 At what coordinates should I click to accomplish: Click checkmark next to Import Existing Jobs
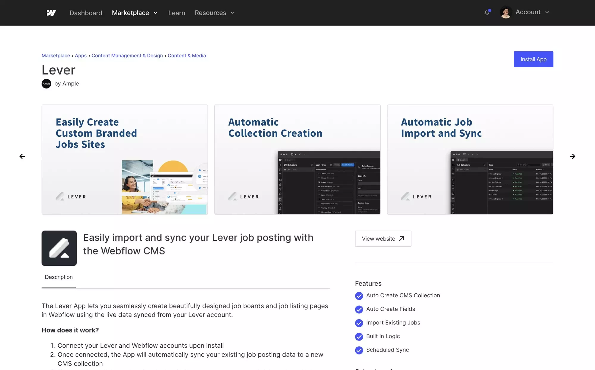359,323
